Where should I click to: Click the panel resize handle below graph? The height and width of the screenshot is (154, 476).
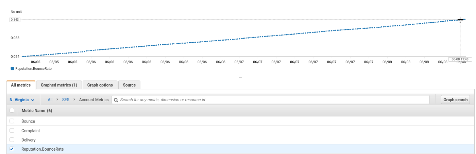pyautogui.click(x=240, y=78)
